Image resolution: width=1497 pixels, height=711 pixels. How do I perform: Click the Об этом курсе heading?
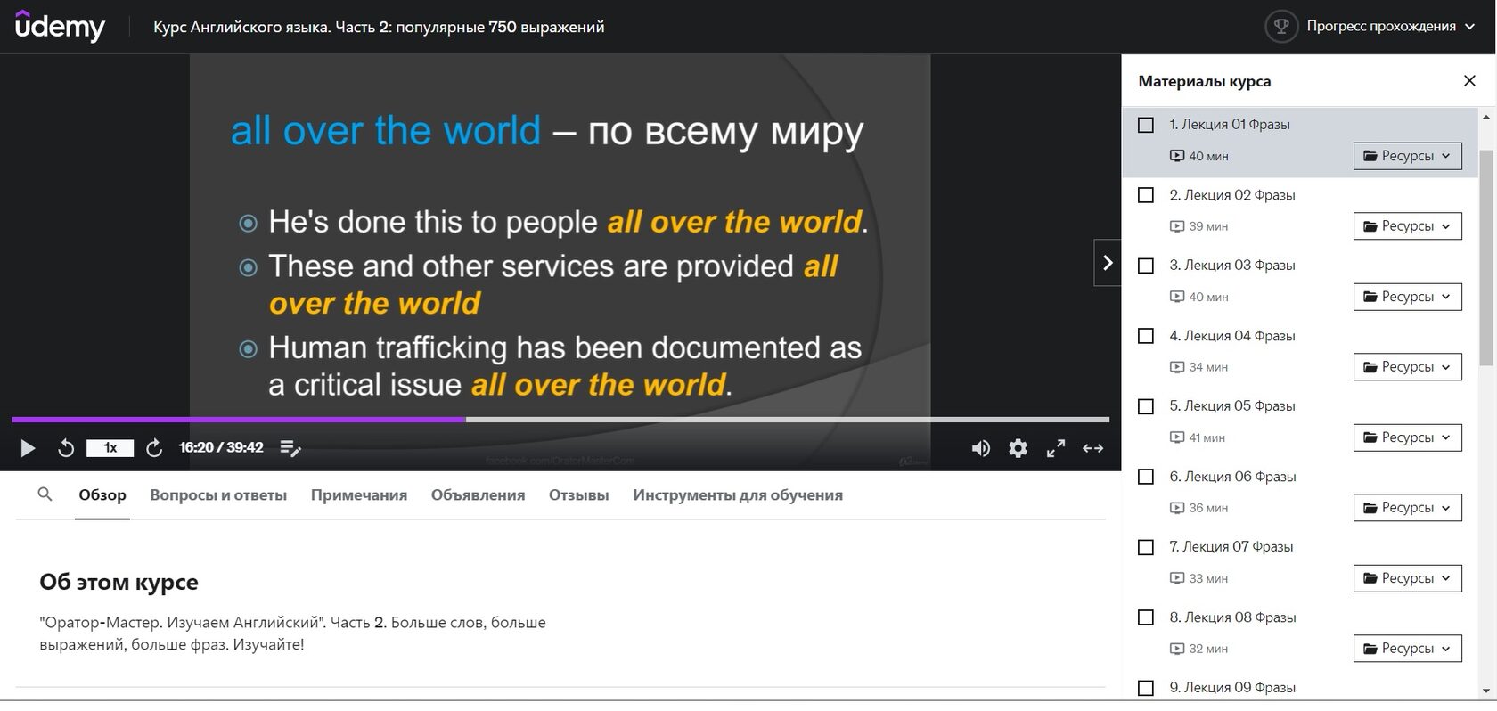(119, 582)
